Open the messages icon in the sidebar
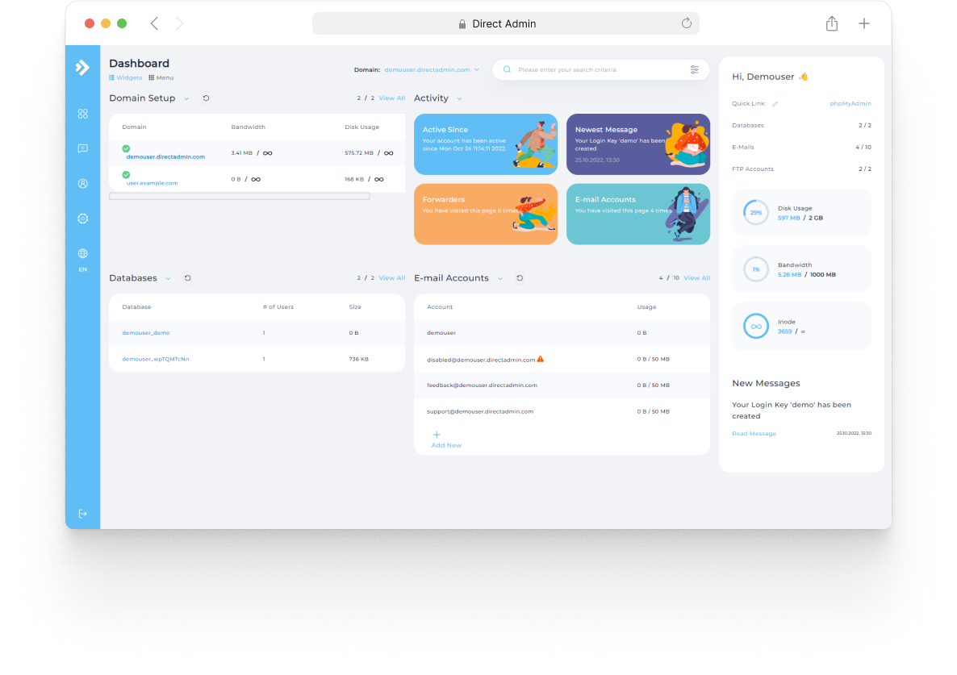 pos(82,148)
